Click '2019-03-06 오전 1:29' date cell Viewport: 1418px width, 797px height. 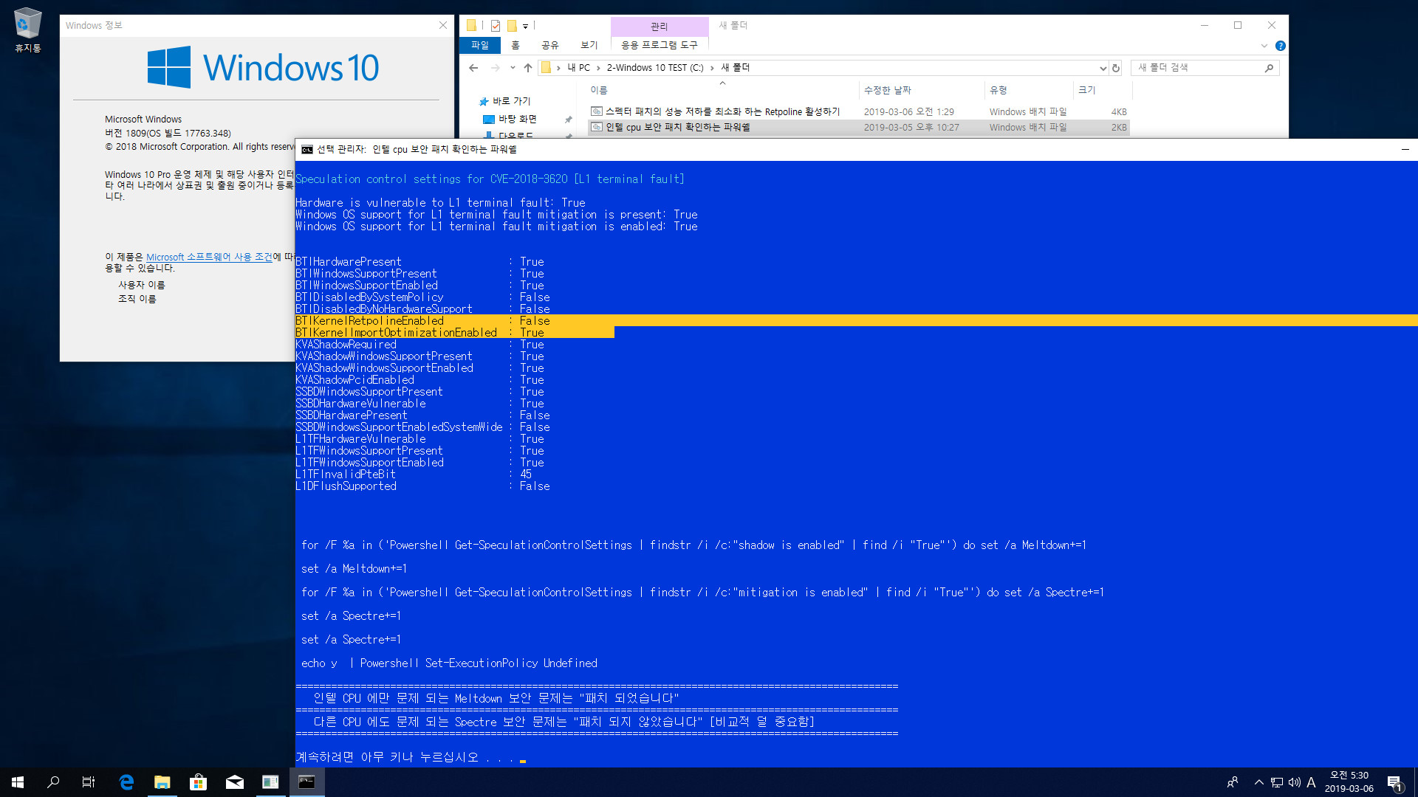[x=908, y=112]
